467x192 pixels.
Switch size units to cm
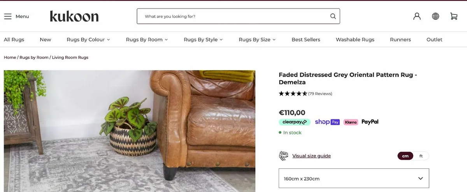(x=405, y=156)
